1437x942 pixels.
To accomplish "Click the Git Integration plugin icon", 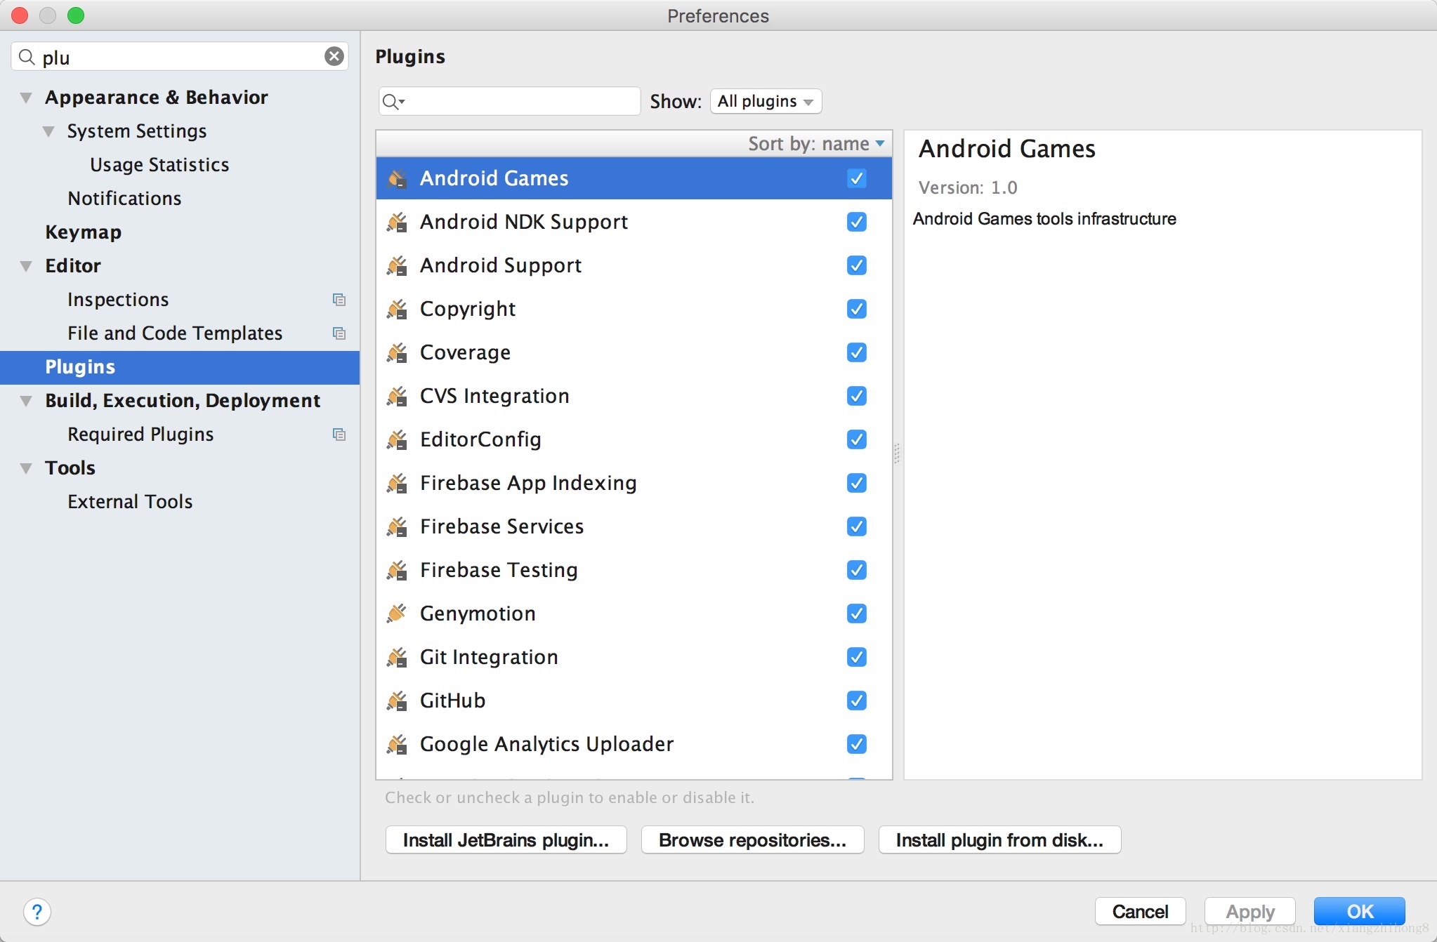I will point(397,657).
